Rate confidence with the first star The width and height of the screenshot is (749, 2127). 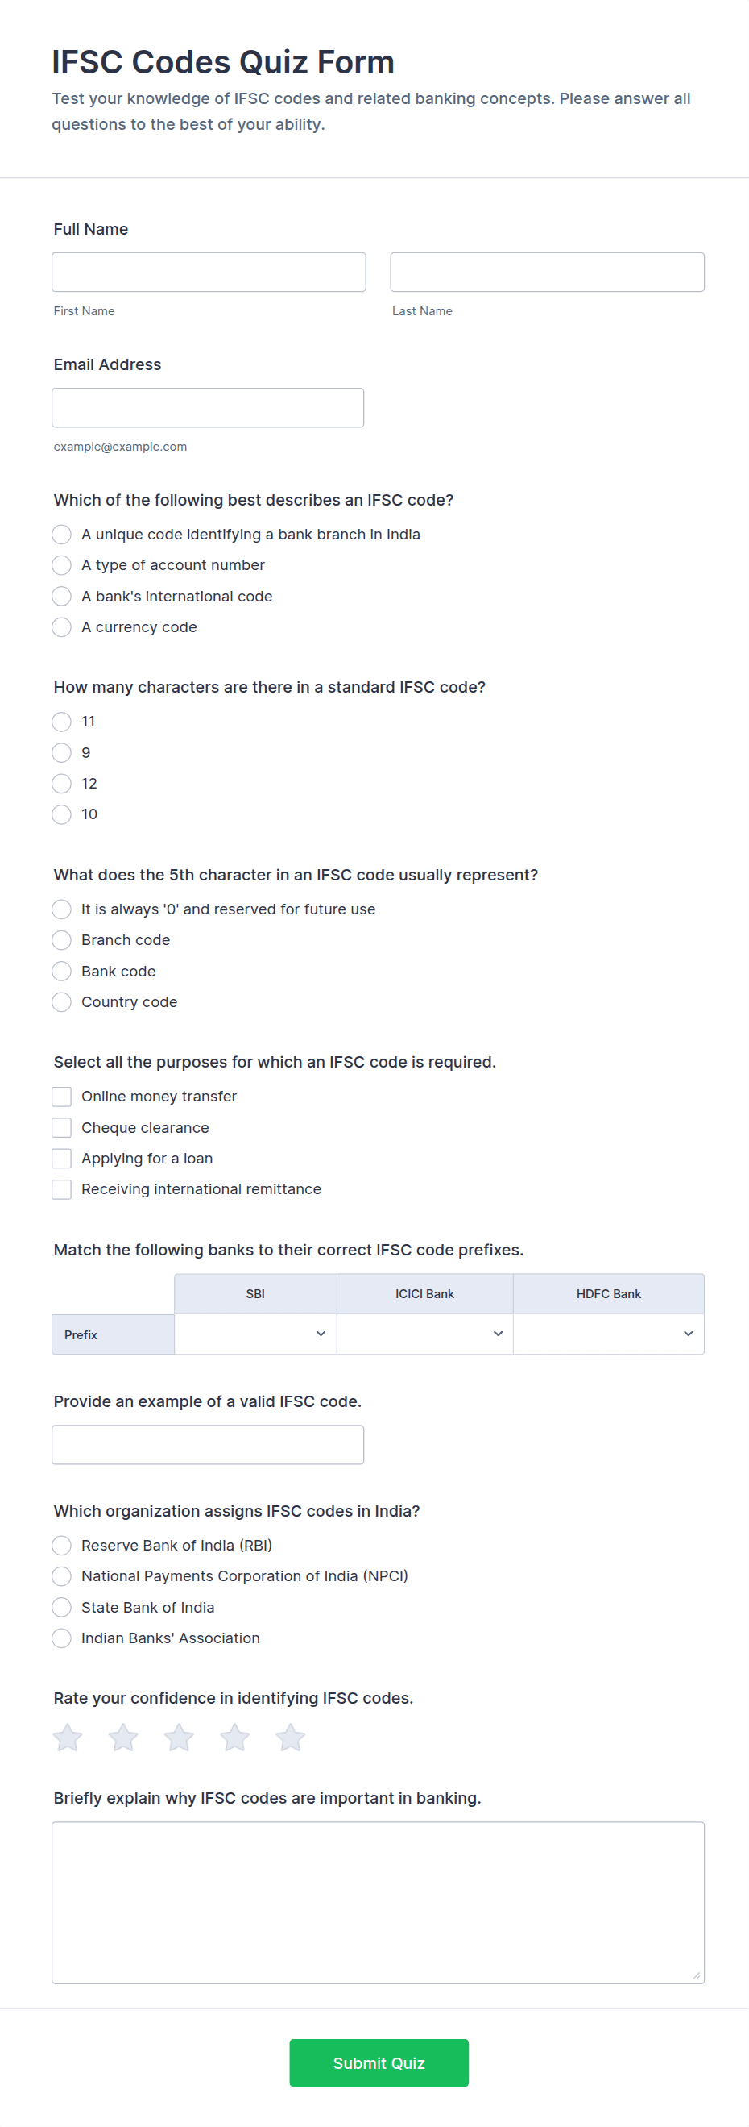(x=68, y=1738)
